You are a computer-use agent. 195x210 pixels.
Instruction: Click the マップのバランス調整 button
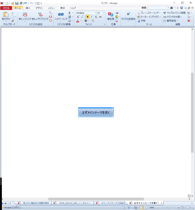click(x=174, y=13)
